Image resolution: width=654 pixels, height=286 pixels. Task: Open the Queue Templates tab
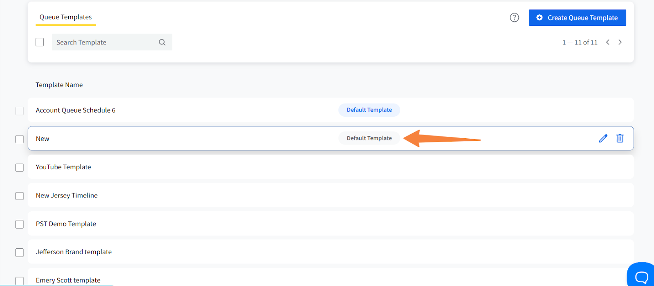65,17
